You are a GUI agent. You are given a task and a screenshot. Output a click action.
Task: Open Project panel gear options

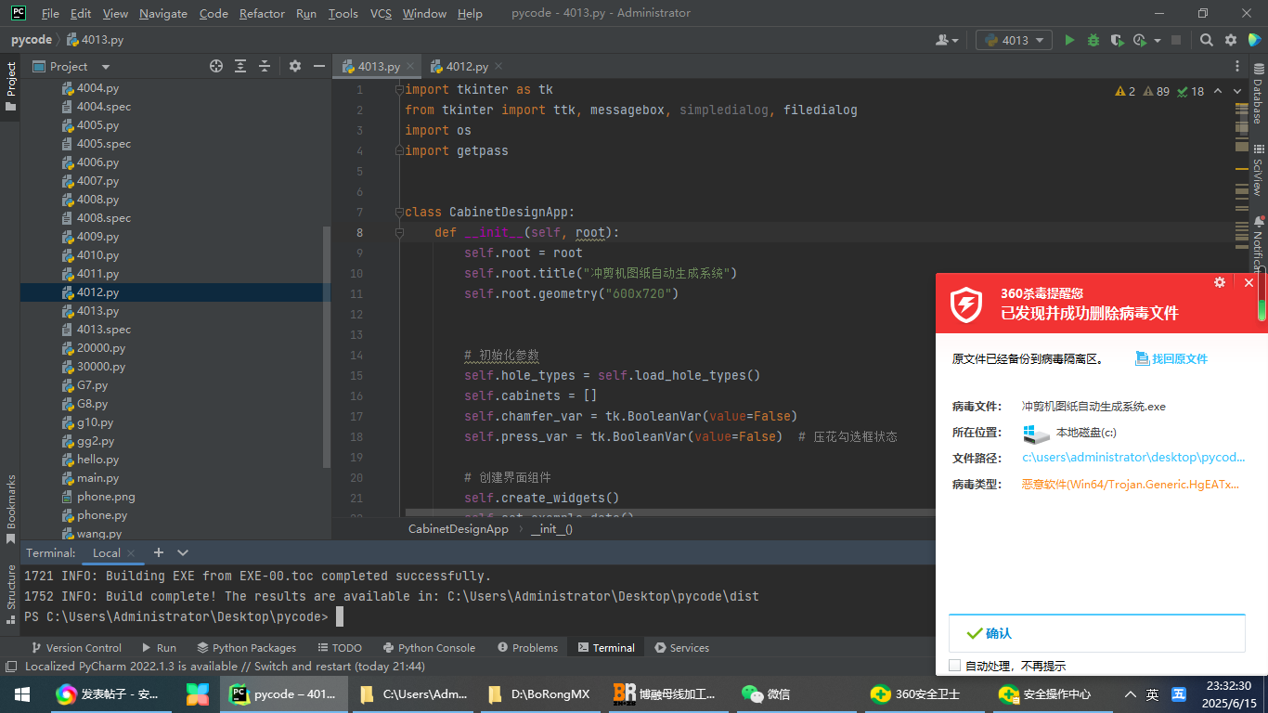295,66
